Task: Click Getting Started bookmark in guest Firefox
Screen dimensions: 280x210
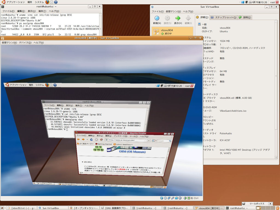Action: pos(104,144)
